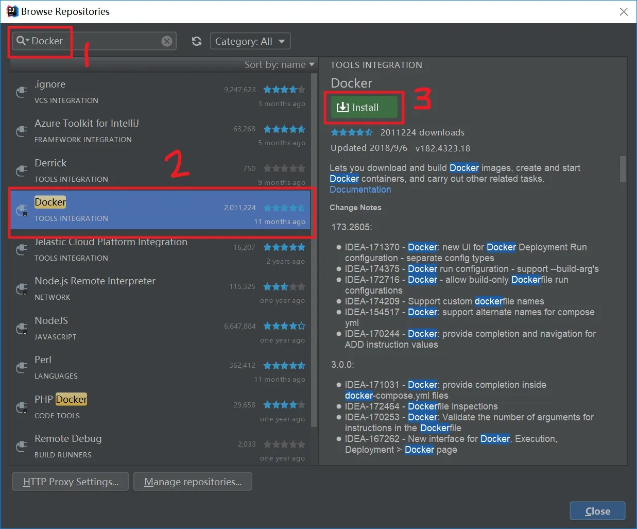Click the TOOLS INTEGRATION detail header
The height and width of the screenshot is (529, 637).
(x=376, y=65)
